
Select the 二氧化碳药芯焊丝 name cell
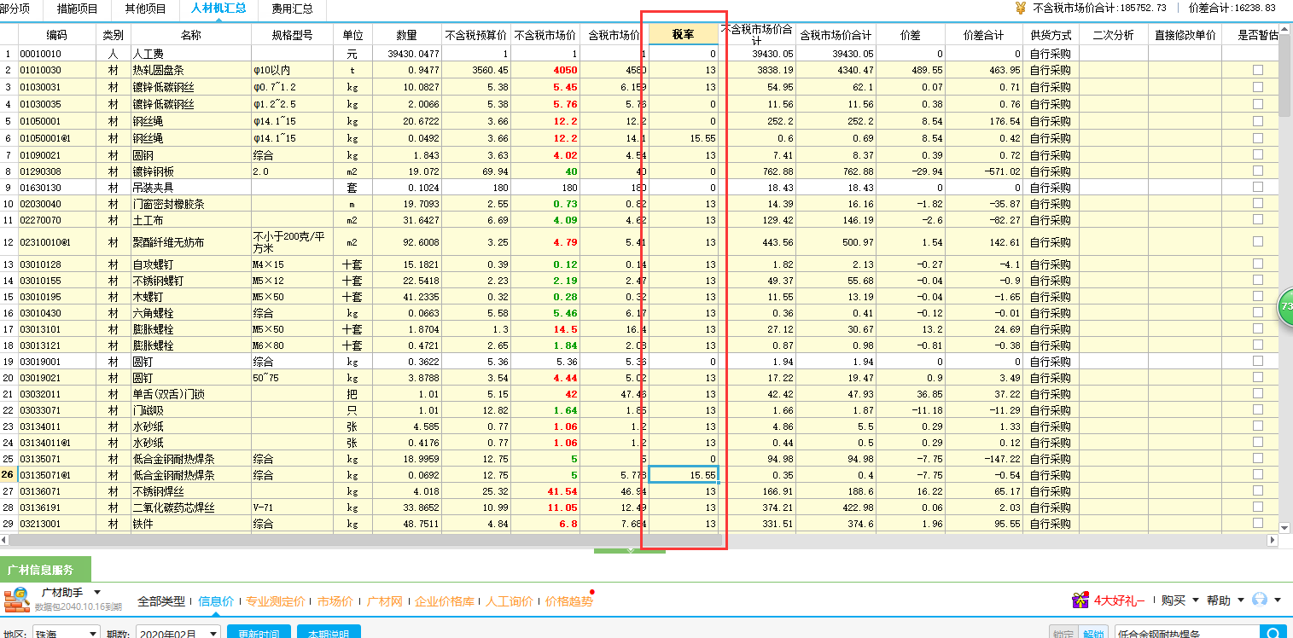click(x=189, y=507)
